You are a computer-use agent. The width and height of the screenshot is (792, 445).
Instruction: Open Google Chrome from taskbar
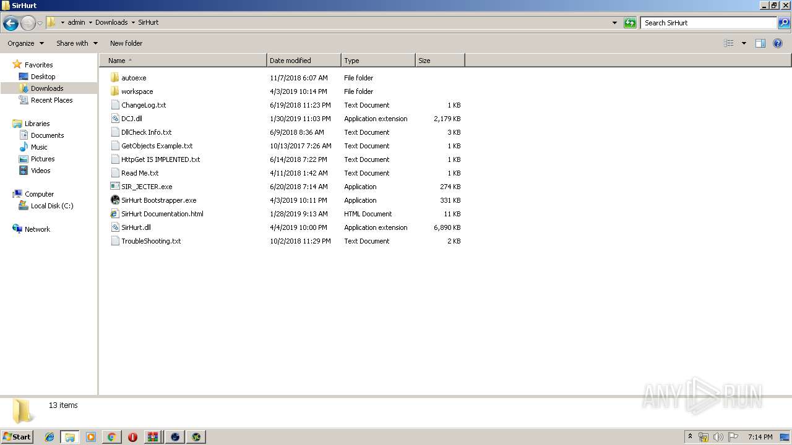point(112,437)
